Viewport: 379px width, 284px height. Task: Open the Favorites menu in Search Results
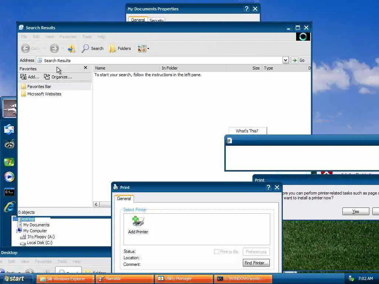coord(68,37)
